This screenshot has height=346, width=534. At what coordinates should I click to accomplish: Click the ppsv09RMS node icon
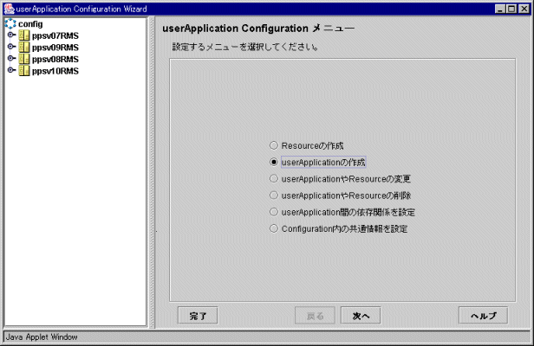(23, 48)
